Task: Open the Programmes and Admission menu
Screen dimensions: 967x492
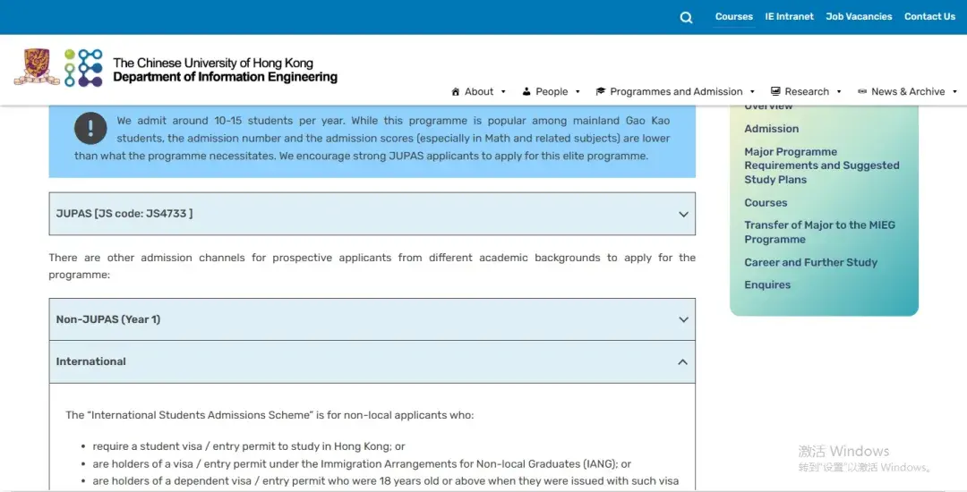Action: pyautogui.click(x=676, y=91)
